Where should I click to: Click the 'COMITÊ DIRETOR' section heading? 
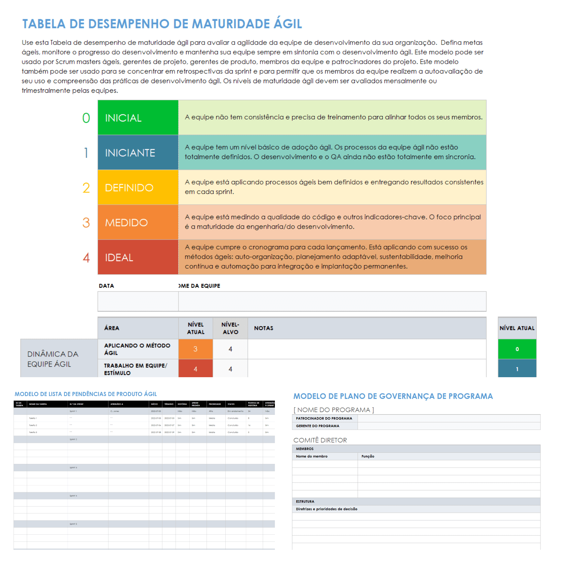pos(320,440)
